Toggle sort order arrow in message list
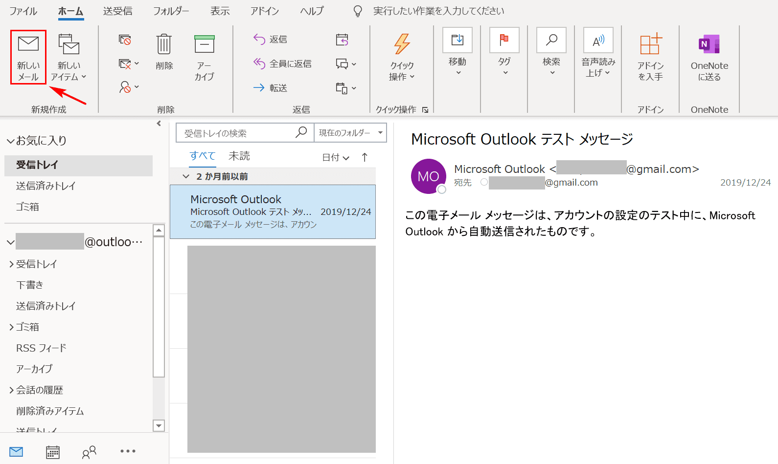The image size is (778, 464). point(365,157)
